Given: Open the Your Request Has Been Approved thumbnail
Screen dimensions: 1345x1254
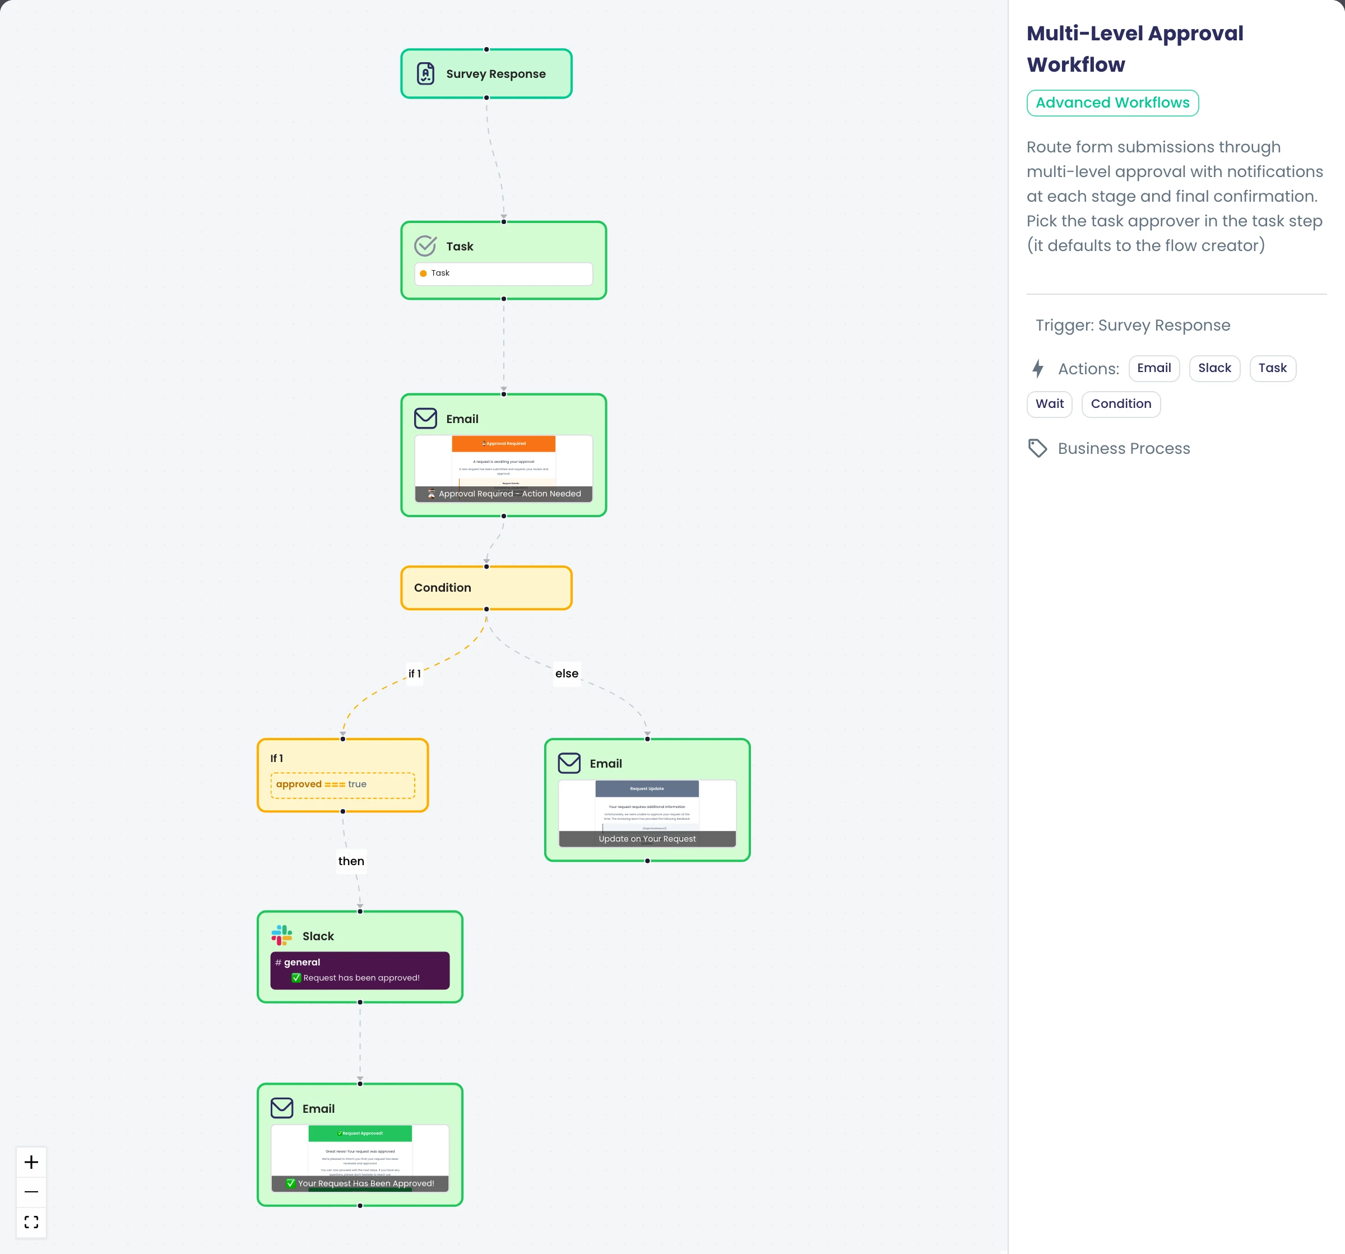Looking at the screenshot, I should (360, 1158).
